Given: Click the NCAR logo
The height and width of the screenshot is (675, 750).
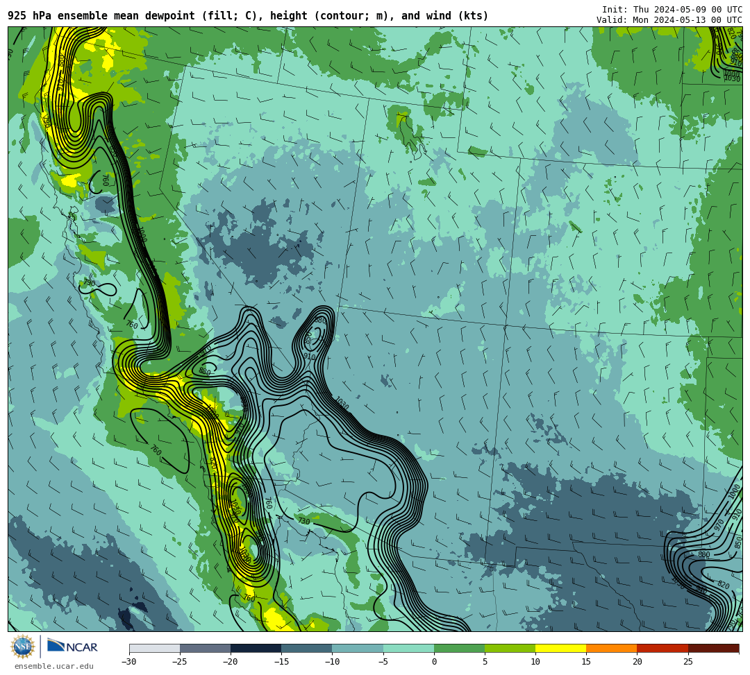Looking at the screenshot, I should tap(72, 647).
